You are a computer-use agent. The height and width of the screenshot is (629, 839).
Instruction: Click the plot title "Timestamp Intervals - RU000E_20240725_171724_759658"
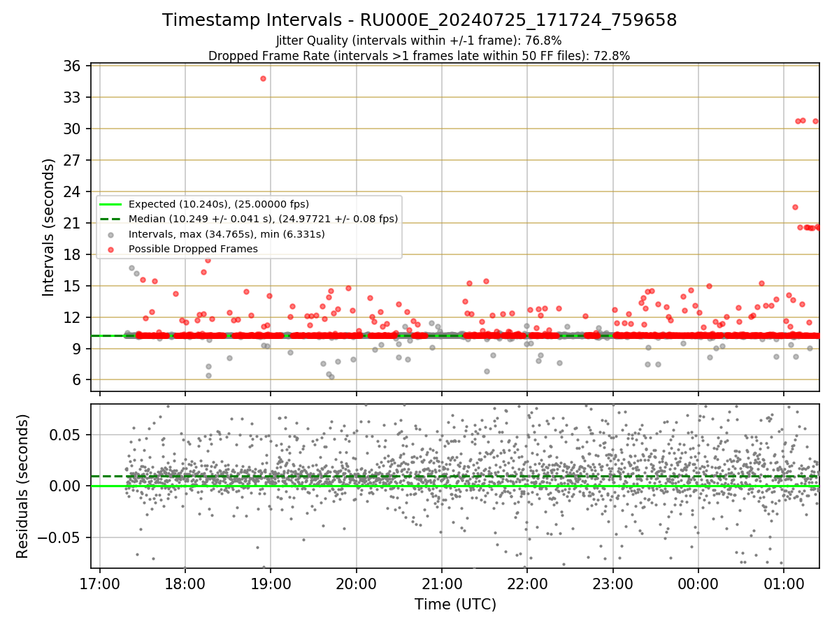(419, 20)
